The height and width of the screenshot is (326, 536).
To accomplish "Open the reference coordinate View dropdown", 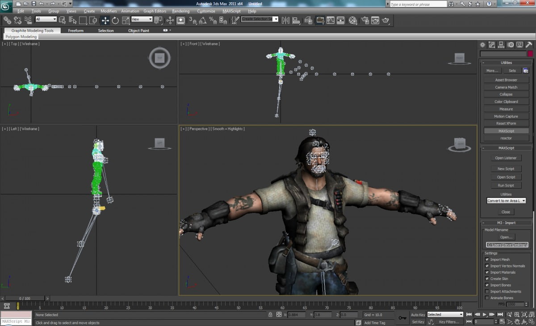I will click(x=142, y=19).
